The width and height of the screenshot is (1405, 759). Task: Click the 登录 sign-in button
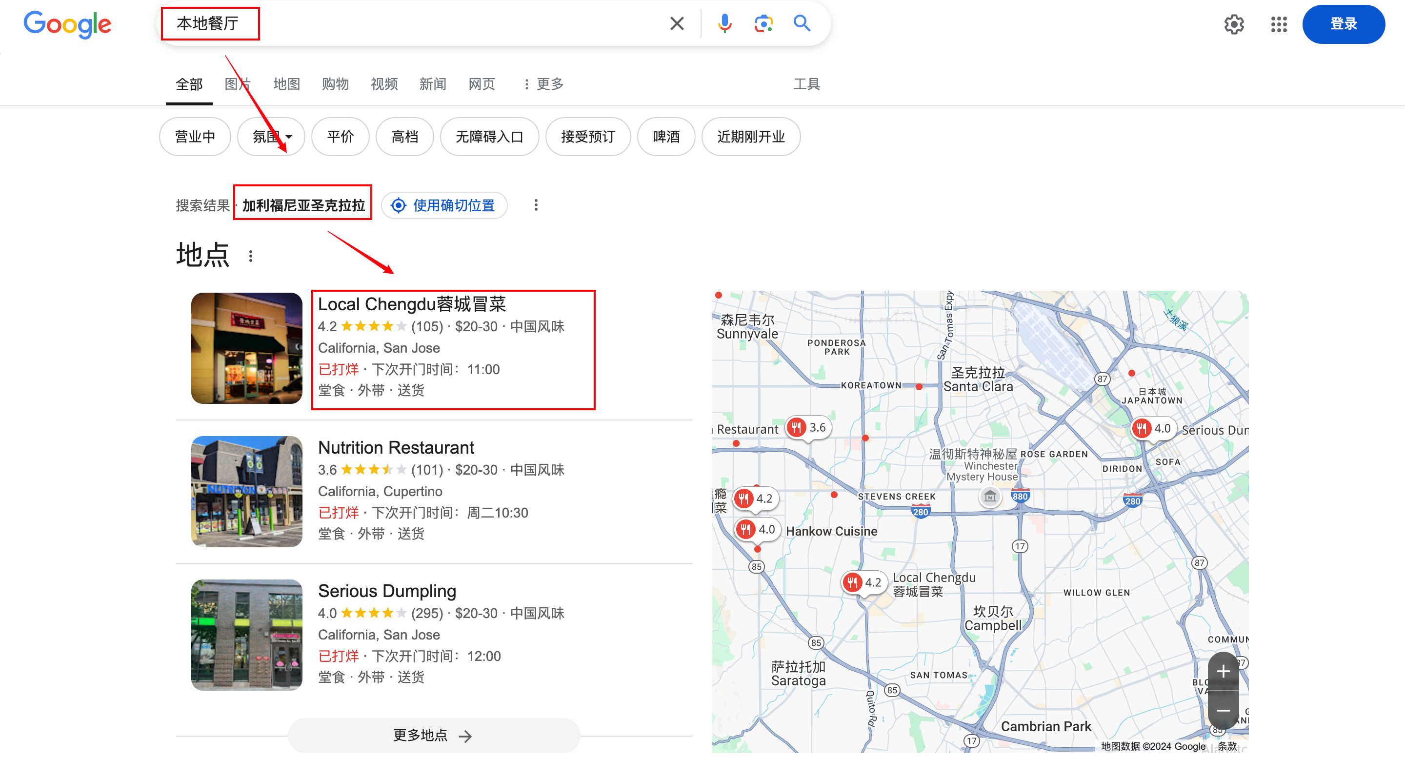point(1344,24)
